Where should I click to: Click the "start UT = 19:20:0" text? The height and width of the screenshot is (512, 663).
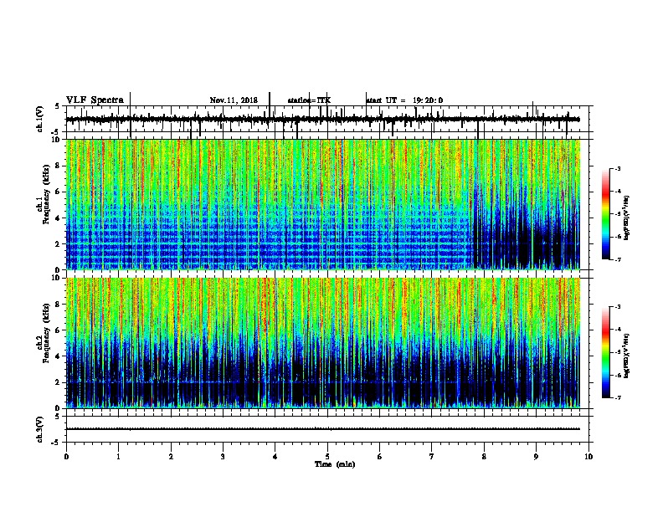click(x=404, y=100)
